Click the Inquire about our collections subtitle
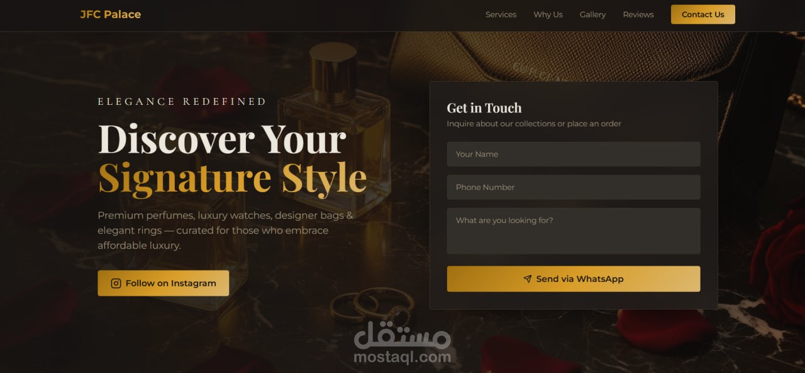805x373 pixels. point(534,124)
